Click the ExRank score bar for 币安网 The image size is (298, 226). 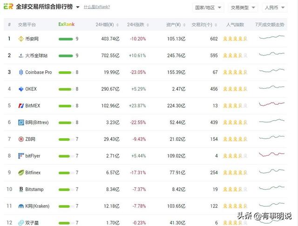click(x=66, y=39)
